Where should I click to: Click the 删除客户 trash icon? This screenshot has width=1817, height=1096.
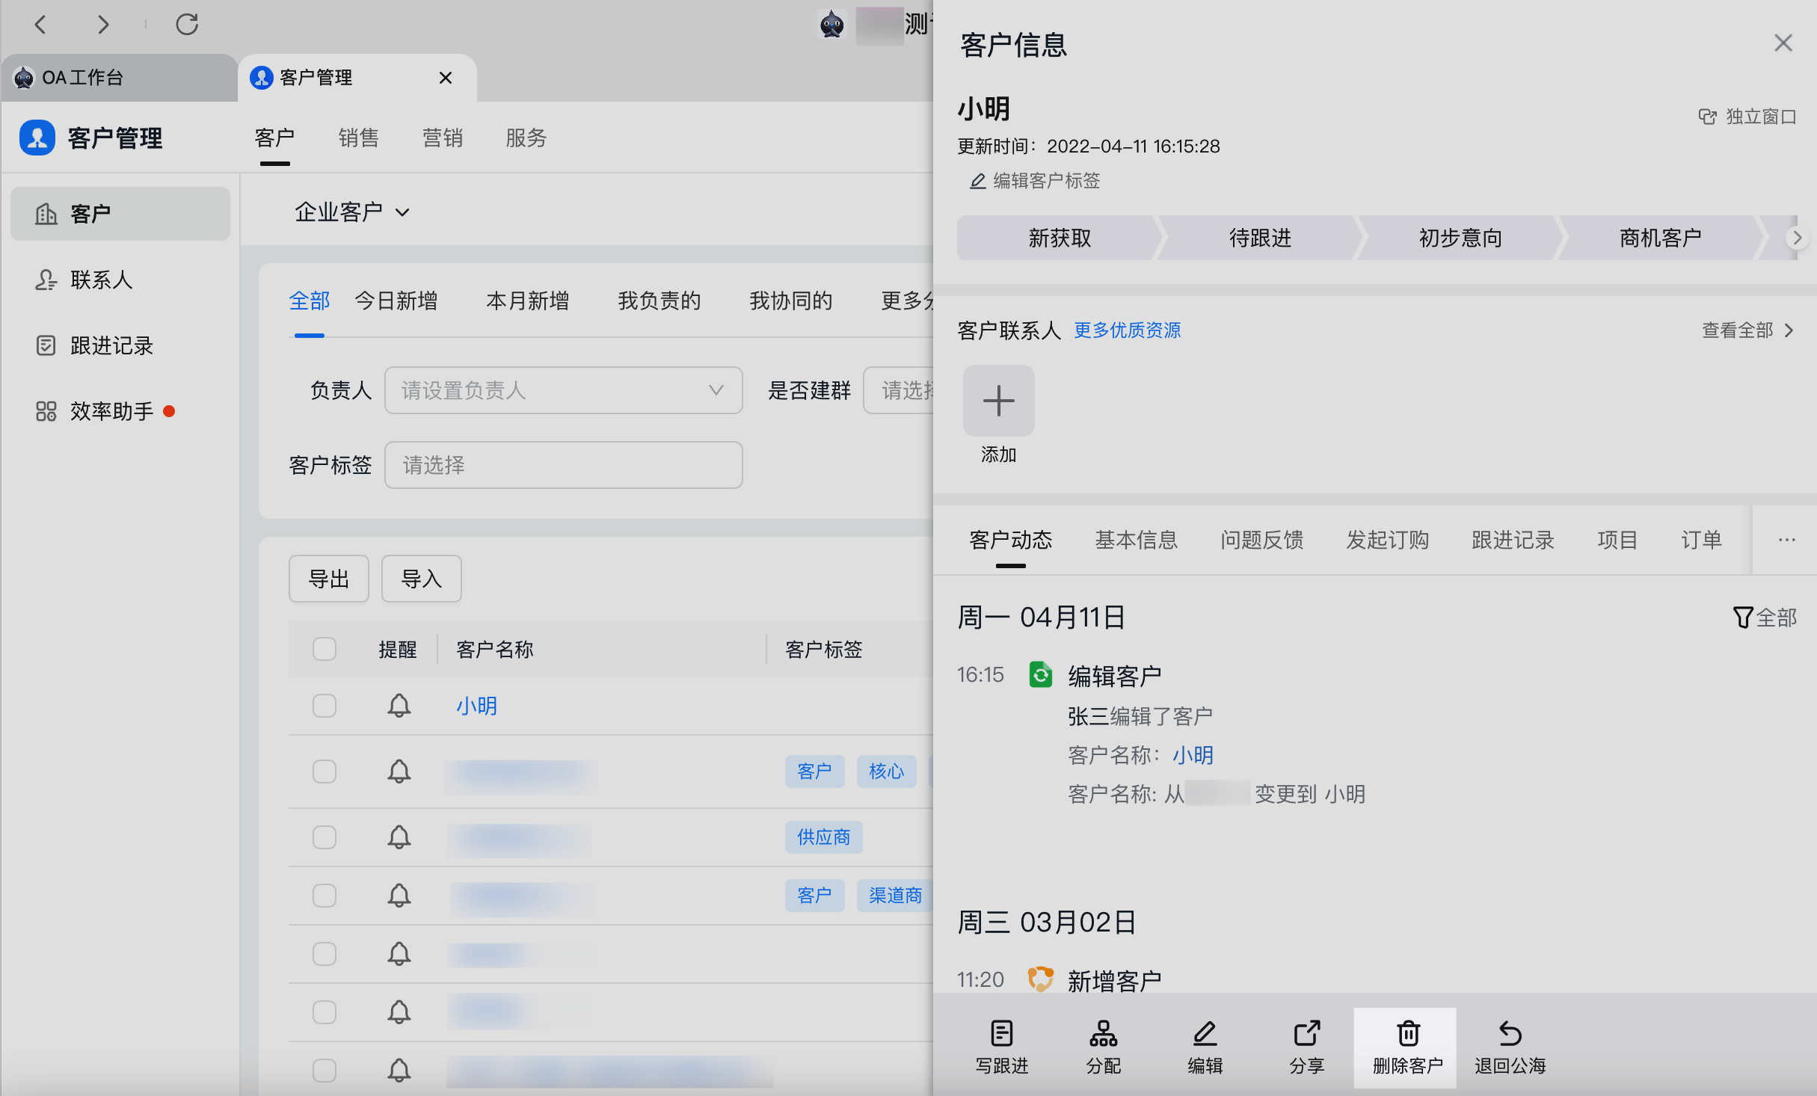(x=1408, y=1034)
